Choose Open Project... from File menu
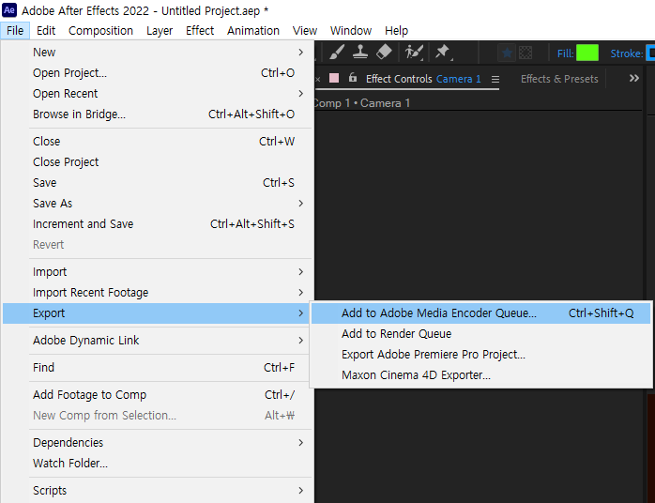Image resolution: width=655 pixels, height=503 pixels. point(157,72)
